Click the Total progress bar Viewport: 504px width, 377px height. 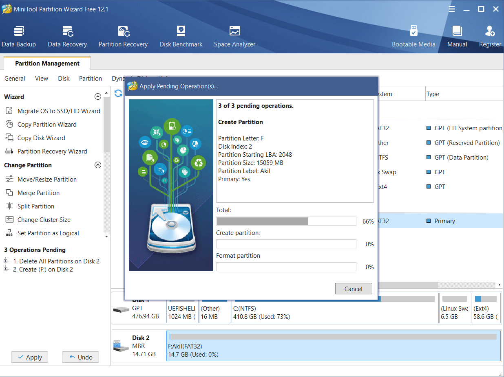[x=286, y=221]
